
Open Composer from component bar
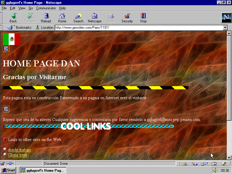tap(224, 164)
